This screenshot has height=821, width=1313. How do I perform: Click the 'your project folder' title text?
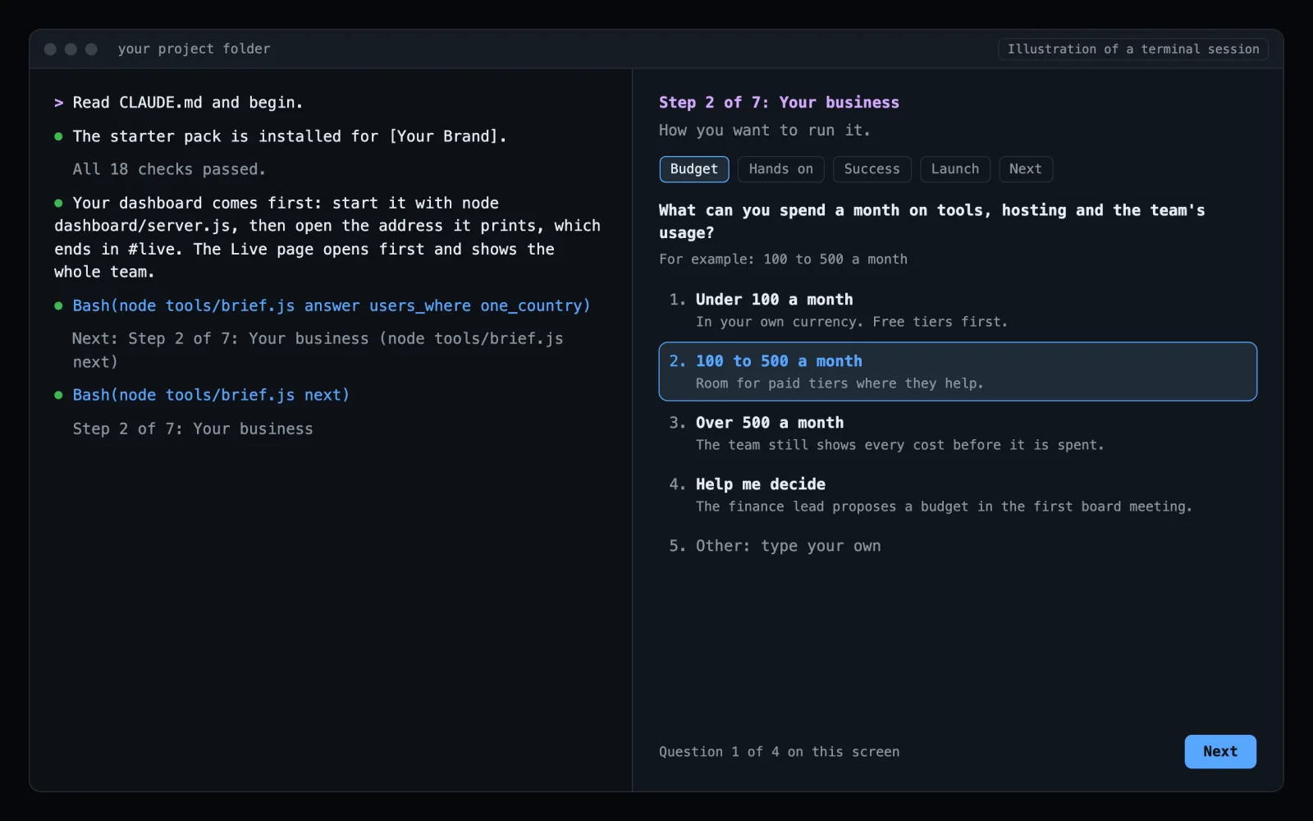(194, 49)
